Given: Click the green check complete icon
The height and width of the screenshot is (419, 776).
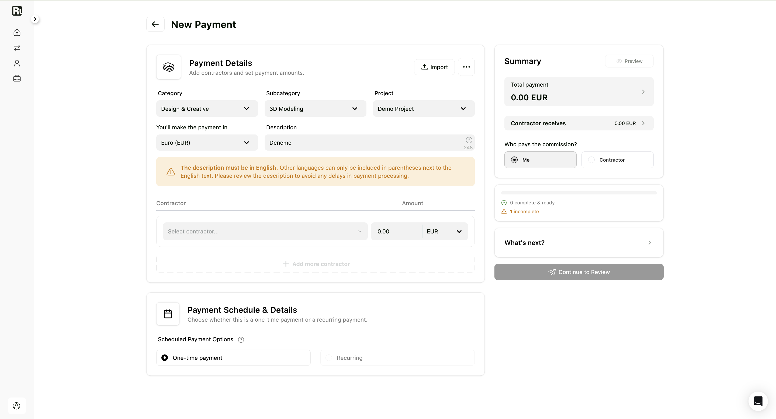Looking at the screenshot, I should click(504, 203).
